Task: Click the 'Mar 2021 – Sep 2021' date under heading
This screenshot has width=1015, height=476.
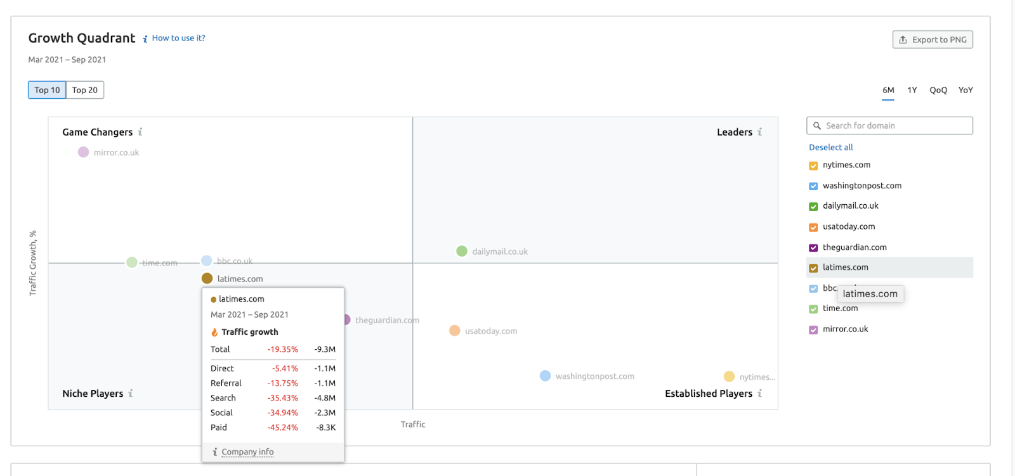Action: 67,60
